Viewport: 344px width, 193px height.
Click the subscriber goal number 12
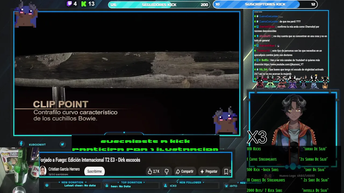(313, 4)
